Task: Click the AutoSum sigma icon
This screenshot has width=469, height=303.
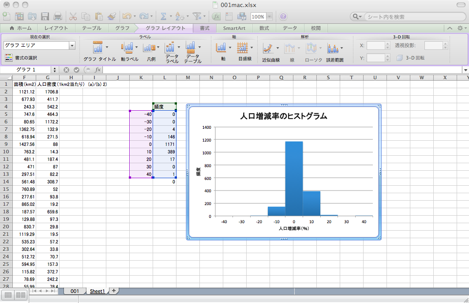Action: coord(163,17)
